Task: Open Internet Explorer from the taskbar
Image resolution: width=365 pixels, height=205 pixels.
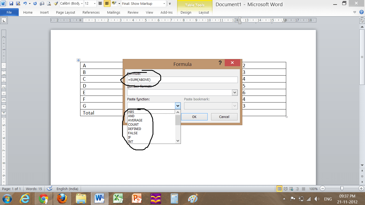Action: (x=25, y=199)
